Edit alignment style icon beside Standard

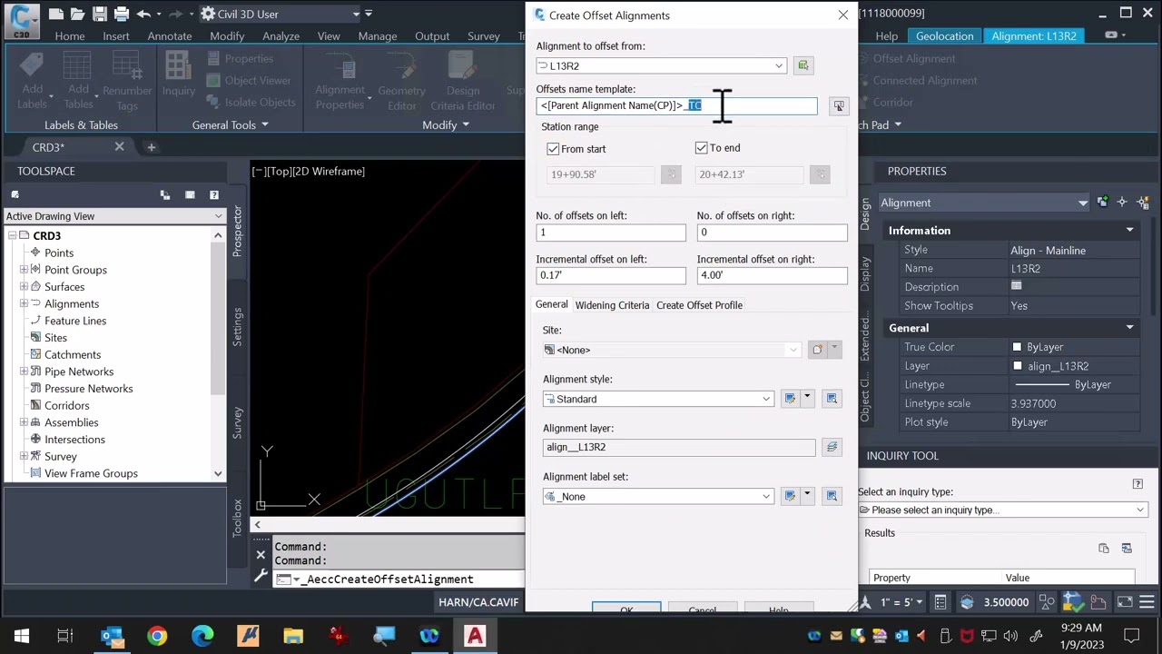pos(790,398)
